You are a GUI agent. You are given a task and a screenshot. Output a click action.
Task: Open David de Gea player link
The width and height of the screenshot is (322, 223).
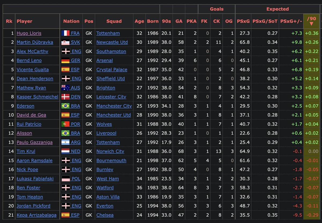tap(31, 115)
